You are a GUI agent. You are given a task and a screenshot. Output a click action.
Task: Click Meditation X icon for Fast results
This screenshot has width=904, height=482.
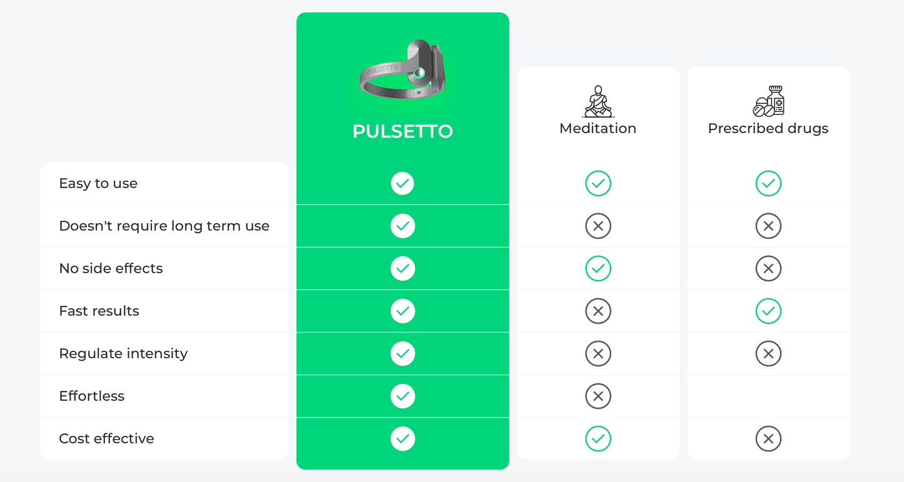click(598, 311)
